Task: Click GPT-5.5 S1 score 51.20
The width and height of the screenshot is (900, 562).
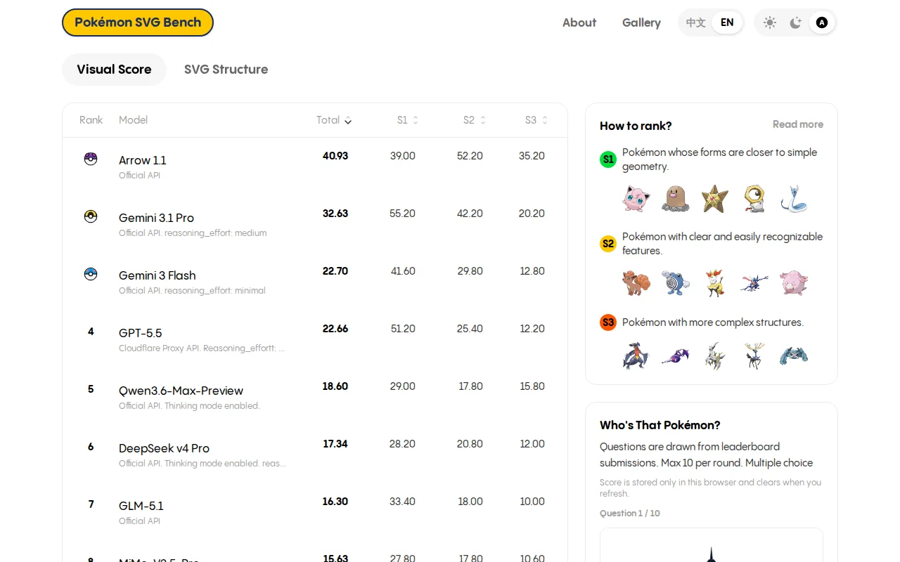Action: coord(403,329)
